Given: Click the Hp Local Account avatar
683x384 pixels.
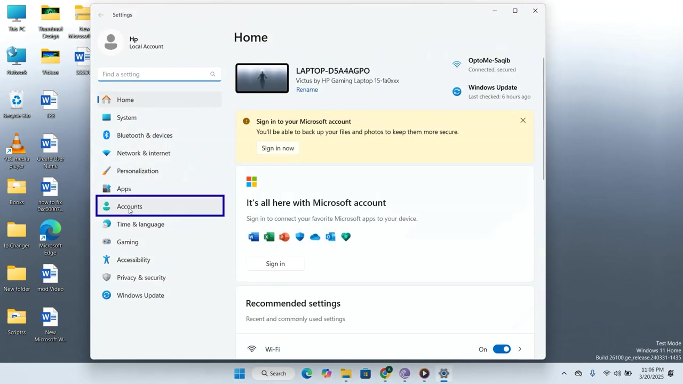Looking at the screenshot, I should click(111, 42).
